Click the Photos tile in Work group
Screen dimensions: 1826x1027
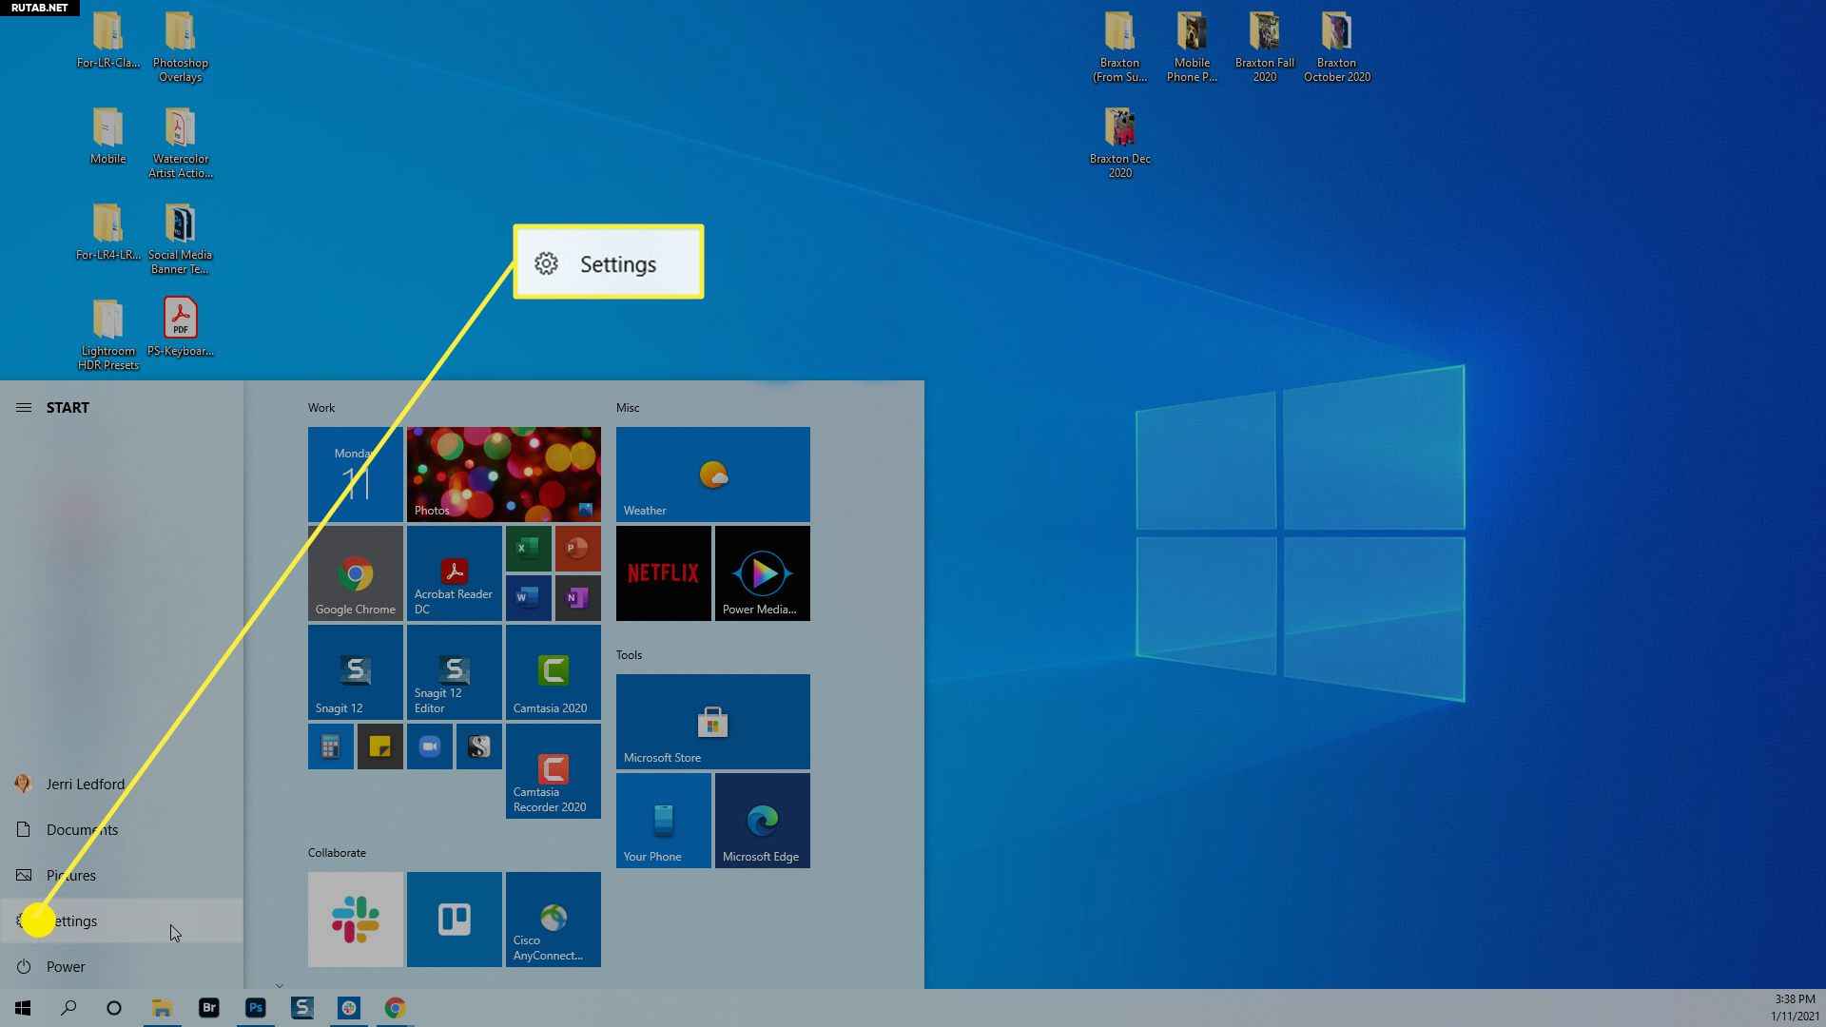click(503, 472)
